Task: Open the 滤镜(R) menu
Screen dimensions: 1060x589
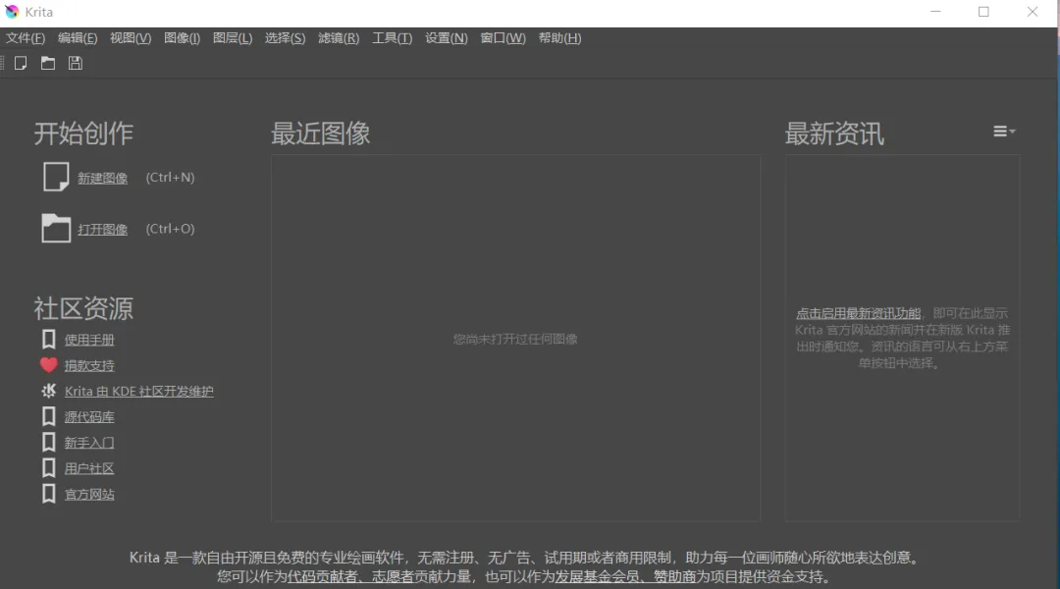Action: pyautogui.click(x=339, y=38)
